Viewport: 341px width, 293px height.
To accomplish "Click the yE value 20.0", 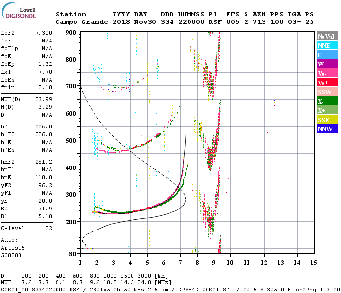I will pos(45,201).
